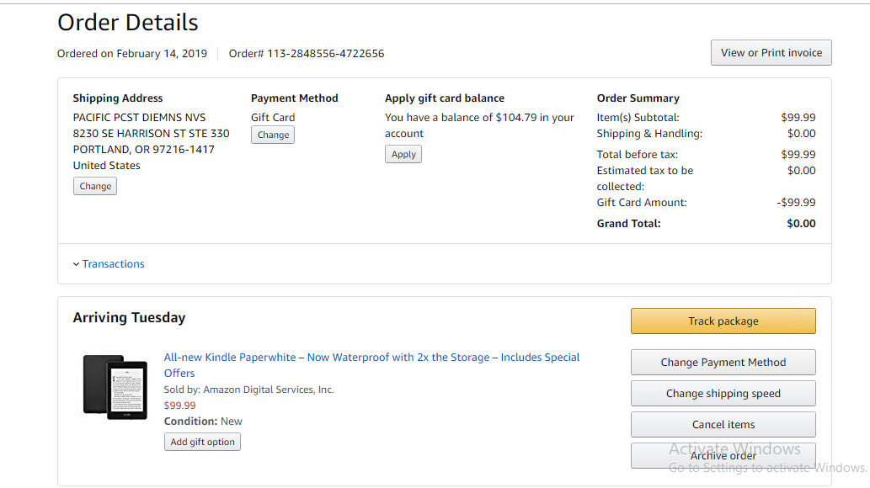Click View or Print invoice button

click(x=771, y=52)
